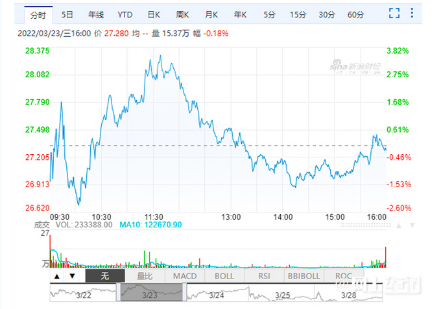Click the MA10: 122670.90 label
This screenshot has height=309, width=441.
150,225
